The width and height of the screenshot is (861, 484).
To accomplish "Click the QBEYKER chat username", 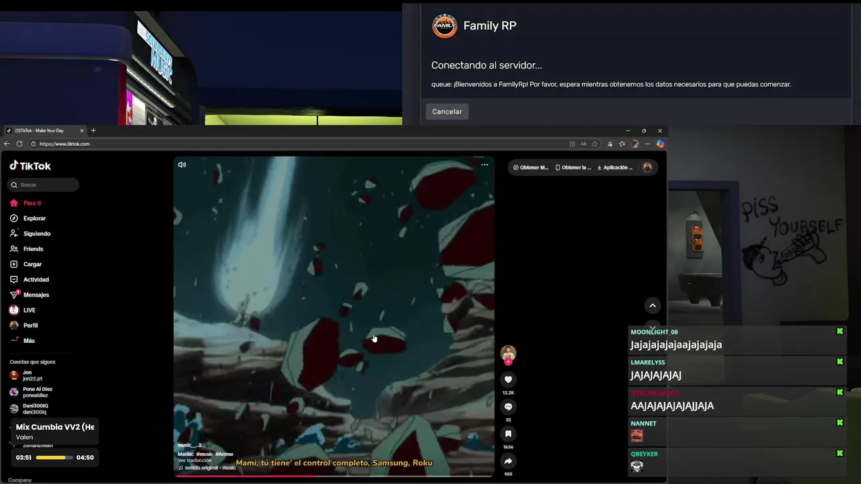I will click(x=644, y=454).
